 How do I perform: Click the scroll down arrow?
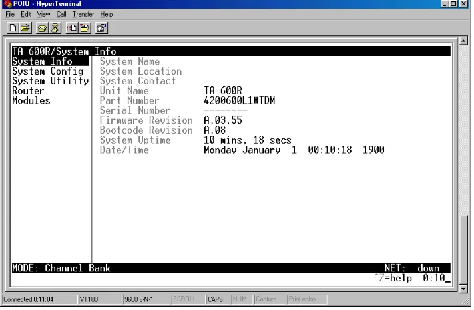pyautogui.click(x=463, y=289)
